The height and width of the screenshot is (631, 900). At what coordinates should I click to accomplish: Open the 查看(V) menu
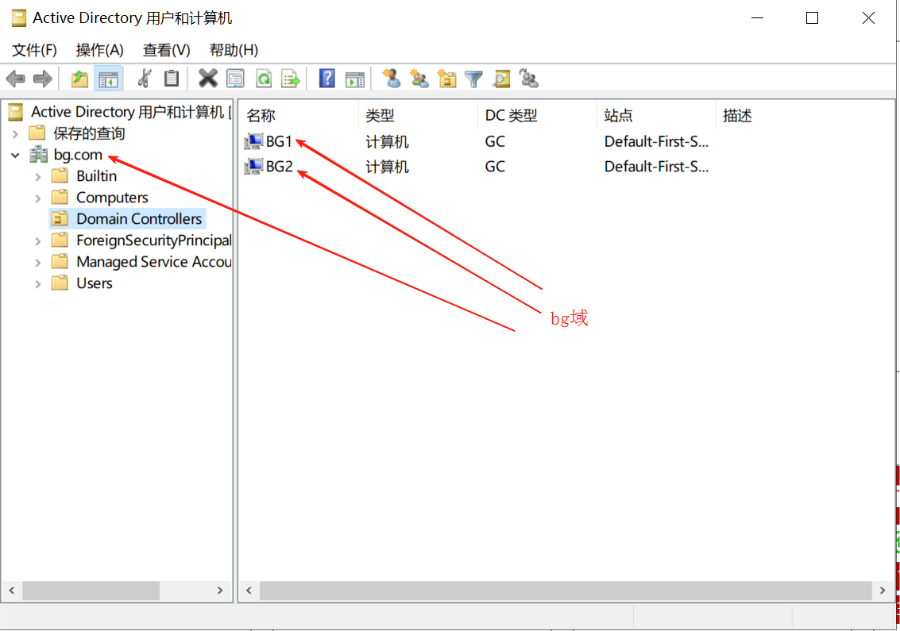(167, 50)
